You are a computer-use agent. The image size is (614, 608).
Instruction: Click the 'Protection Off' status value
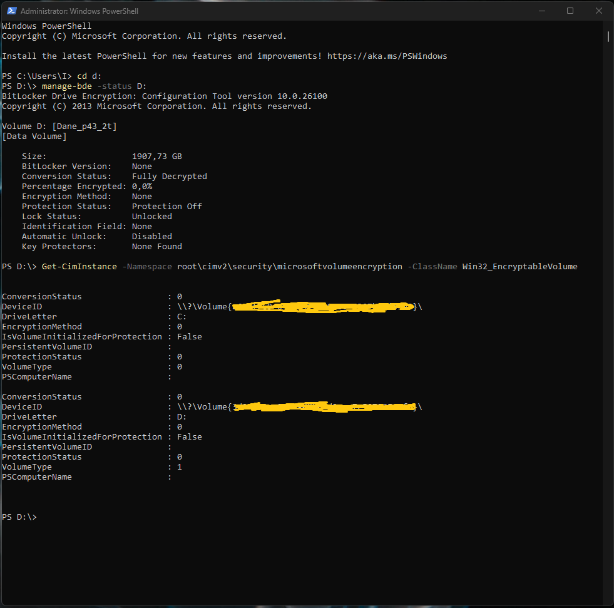(166, 207)
